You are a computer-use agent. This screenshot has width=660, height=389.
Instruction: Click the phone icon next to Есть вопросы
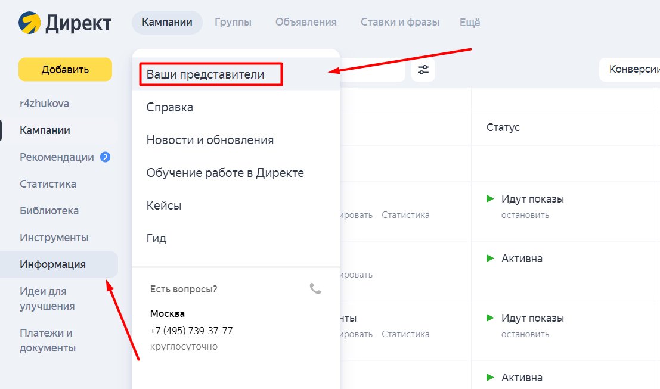[x=315, y=288]
